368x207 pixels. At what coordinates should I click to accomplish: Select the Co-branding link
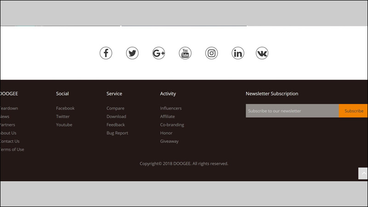click(x=172, y=125)
